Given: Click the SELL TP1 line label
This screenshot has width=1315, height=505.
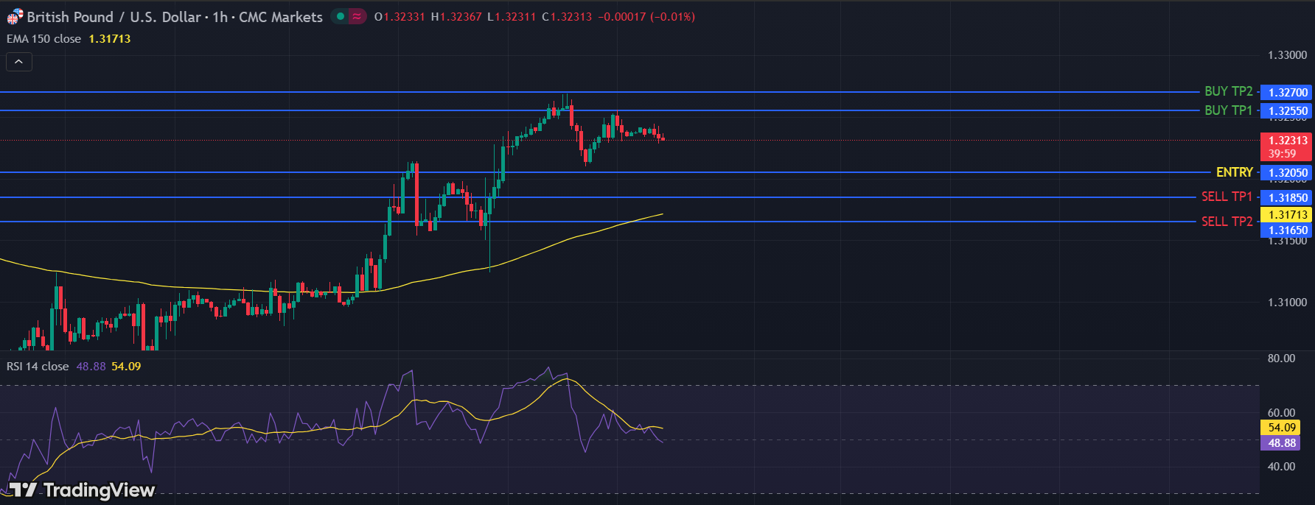Looking at the screenshot, I should [x=1227, y=197].
